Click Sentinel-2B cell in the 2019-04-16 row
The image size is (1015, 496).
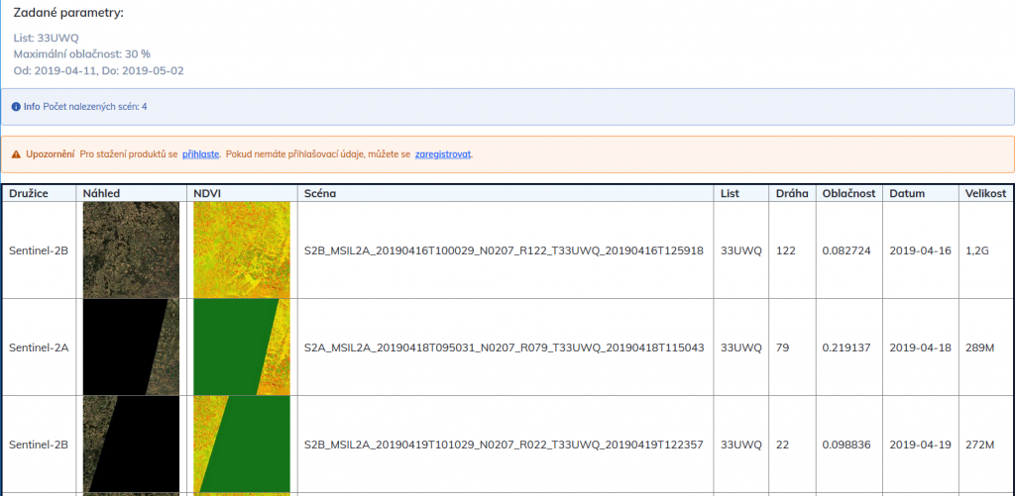coord(39,250)
